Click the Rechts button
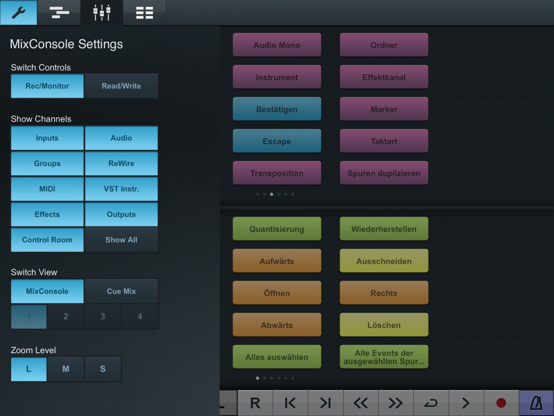554x416 pixels. pos(384,293)
